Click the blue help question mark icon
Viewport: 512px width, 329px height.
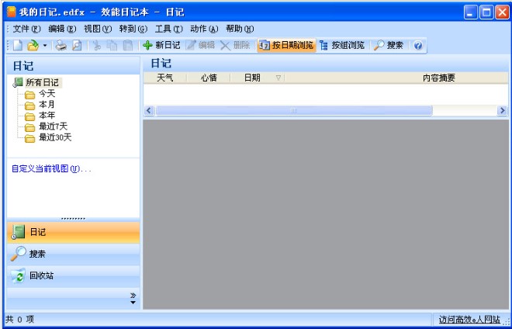click(x=418, y=46)
